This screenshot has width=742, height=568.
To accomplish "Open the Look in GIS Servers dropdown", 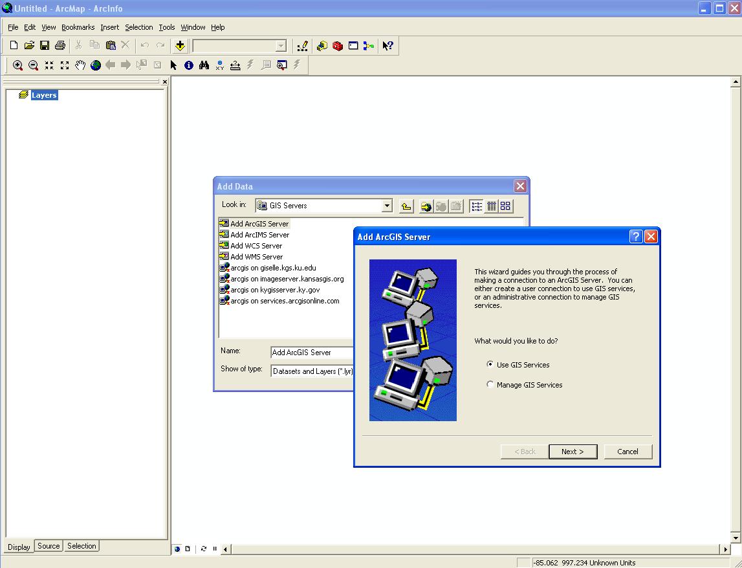I will [x=387, y=206].
